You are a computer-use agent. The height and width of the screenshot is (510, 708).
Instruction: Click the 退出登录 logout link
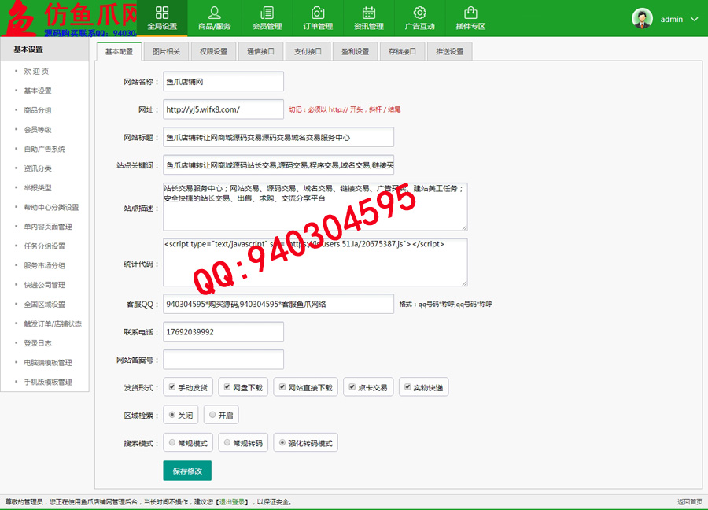pos(234,501)
